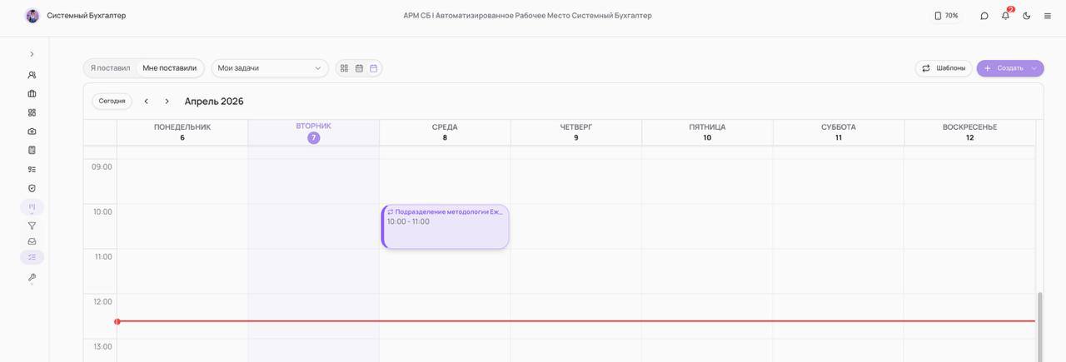Toggle dark mode with moon icon
The width and height of the screenshot is (1066, 362).
click(1027, 16)
